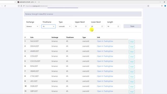Click the shield tracking protection icon
The width and height of the screenshot is (167, 94).
tap(19, 6)
